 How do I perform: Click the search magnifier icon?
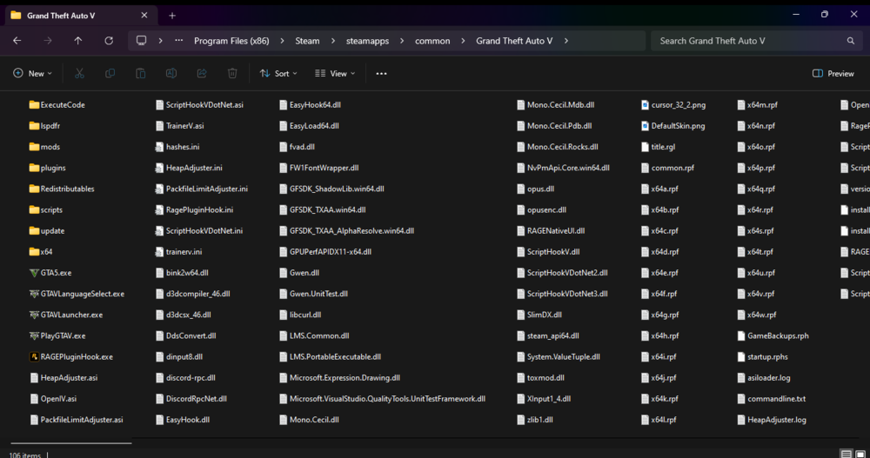pyautogui.click(x=851, y=41)
